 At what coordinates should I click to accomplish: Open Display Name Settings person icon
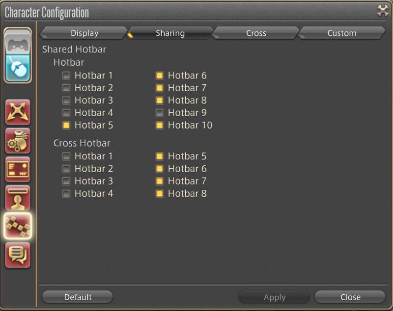pos(18,198)
